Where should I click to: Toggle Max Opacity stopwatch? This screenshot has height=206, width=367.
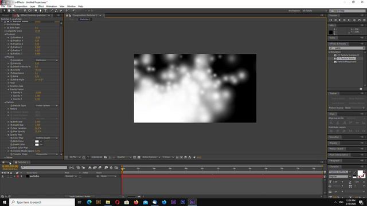[11, 132]
